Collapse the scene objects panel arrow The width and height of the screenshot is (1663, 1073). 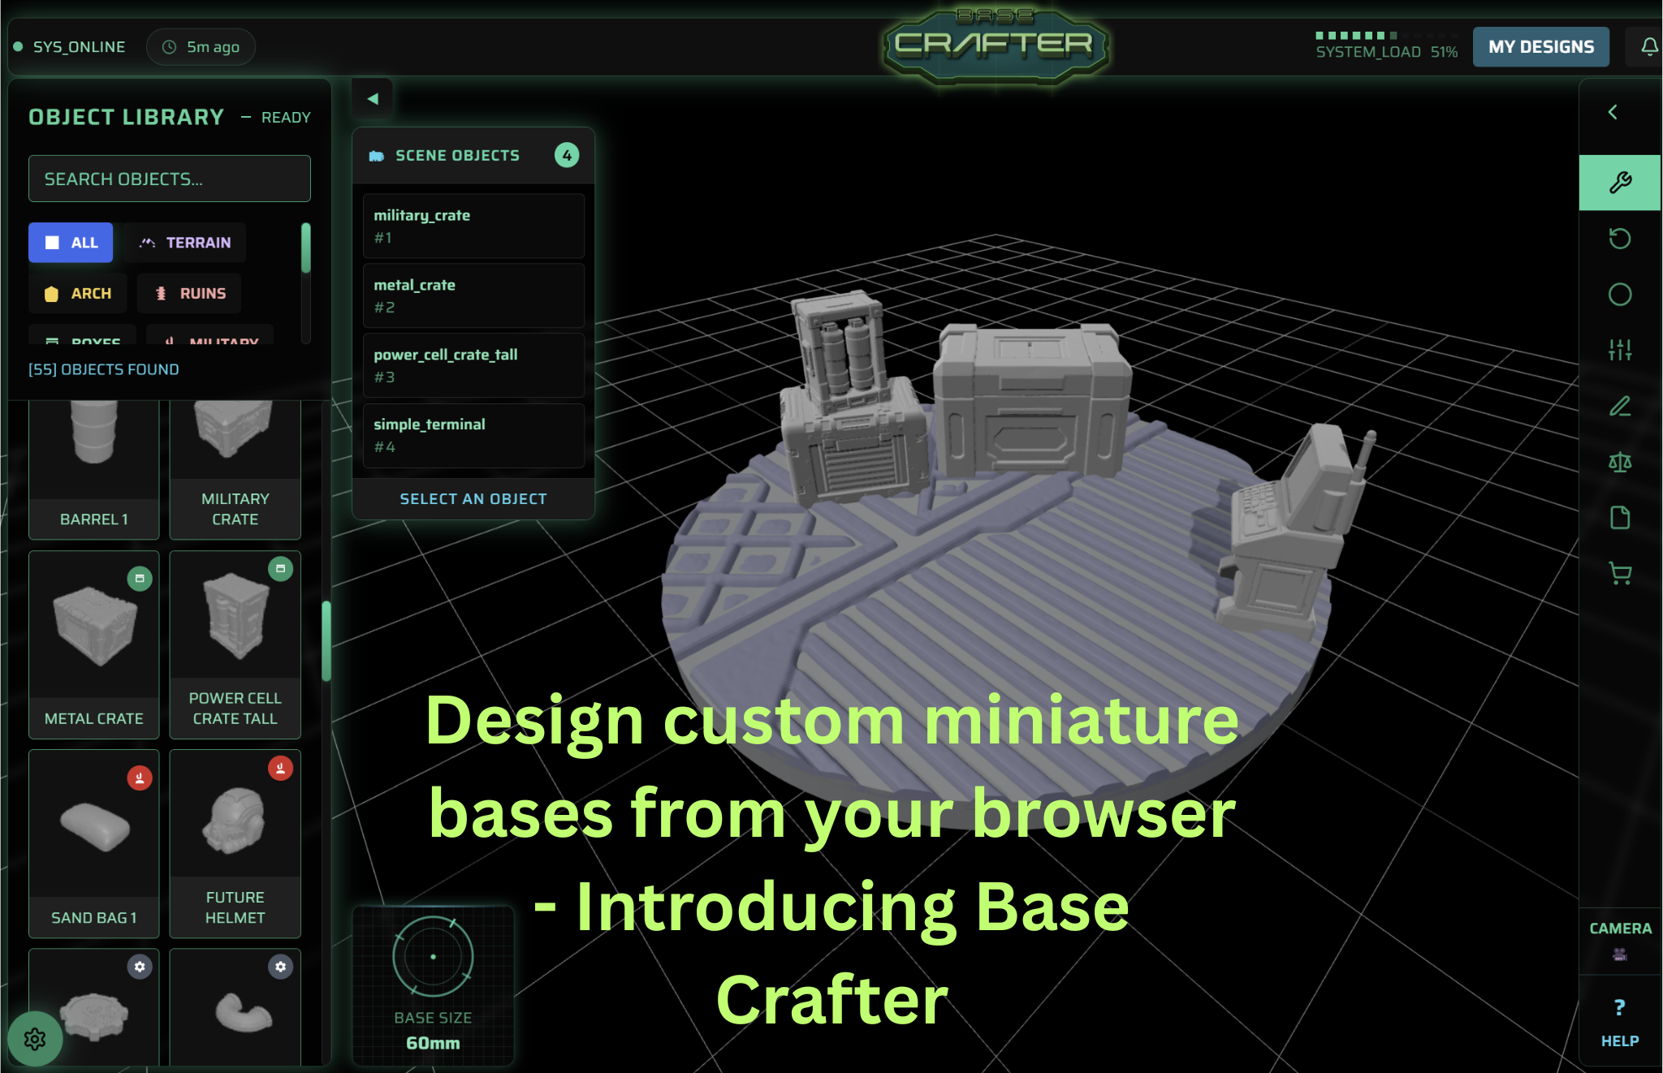click(x=372, y=99)
